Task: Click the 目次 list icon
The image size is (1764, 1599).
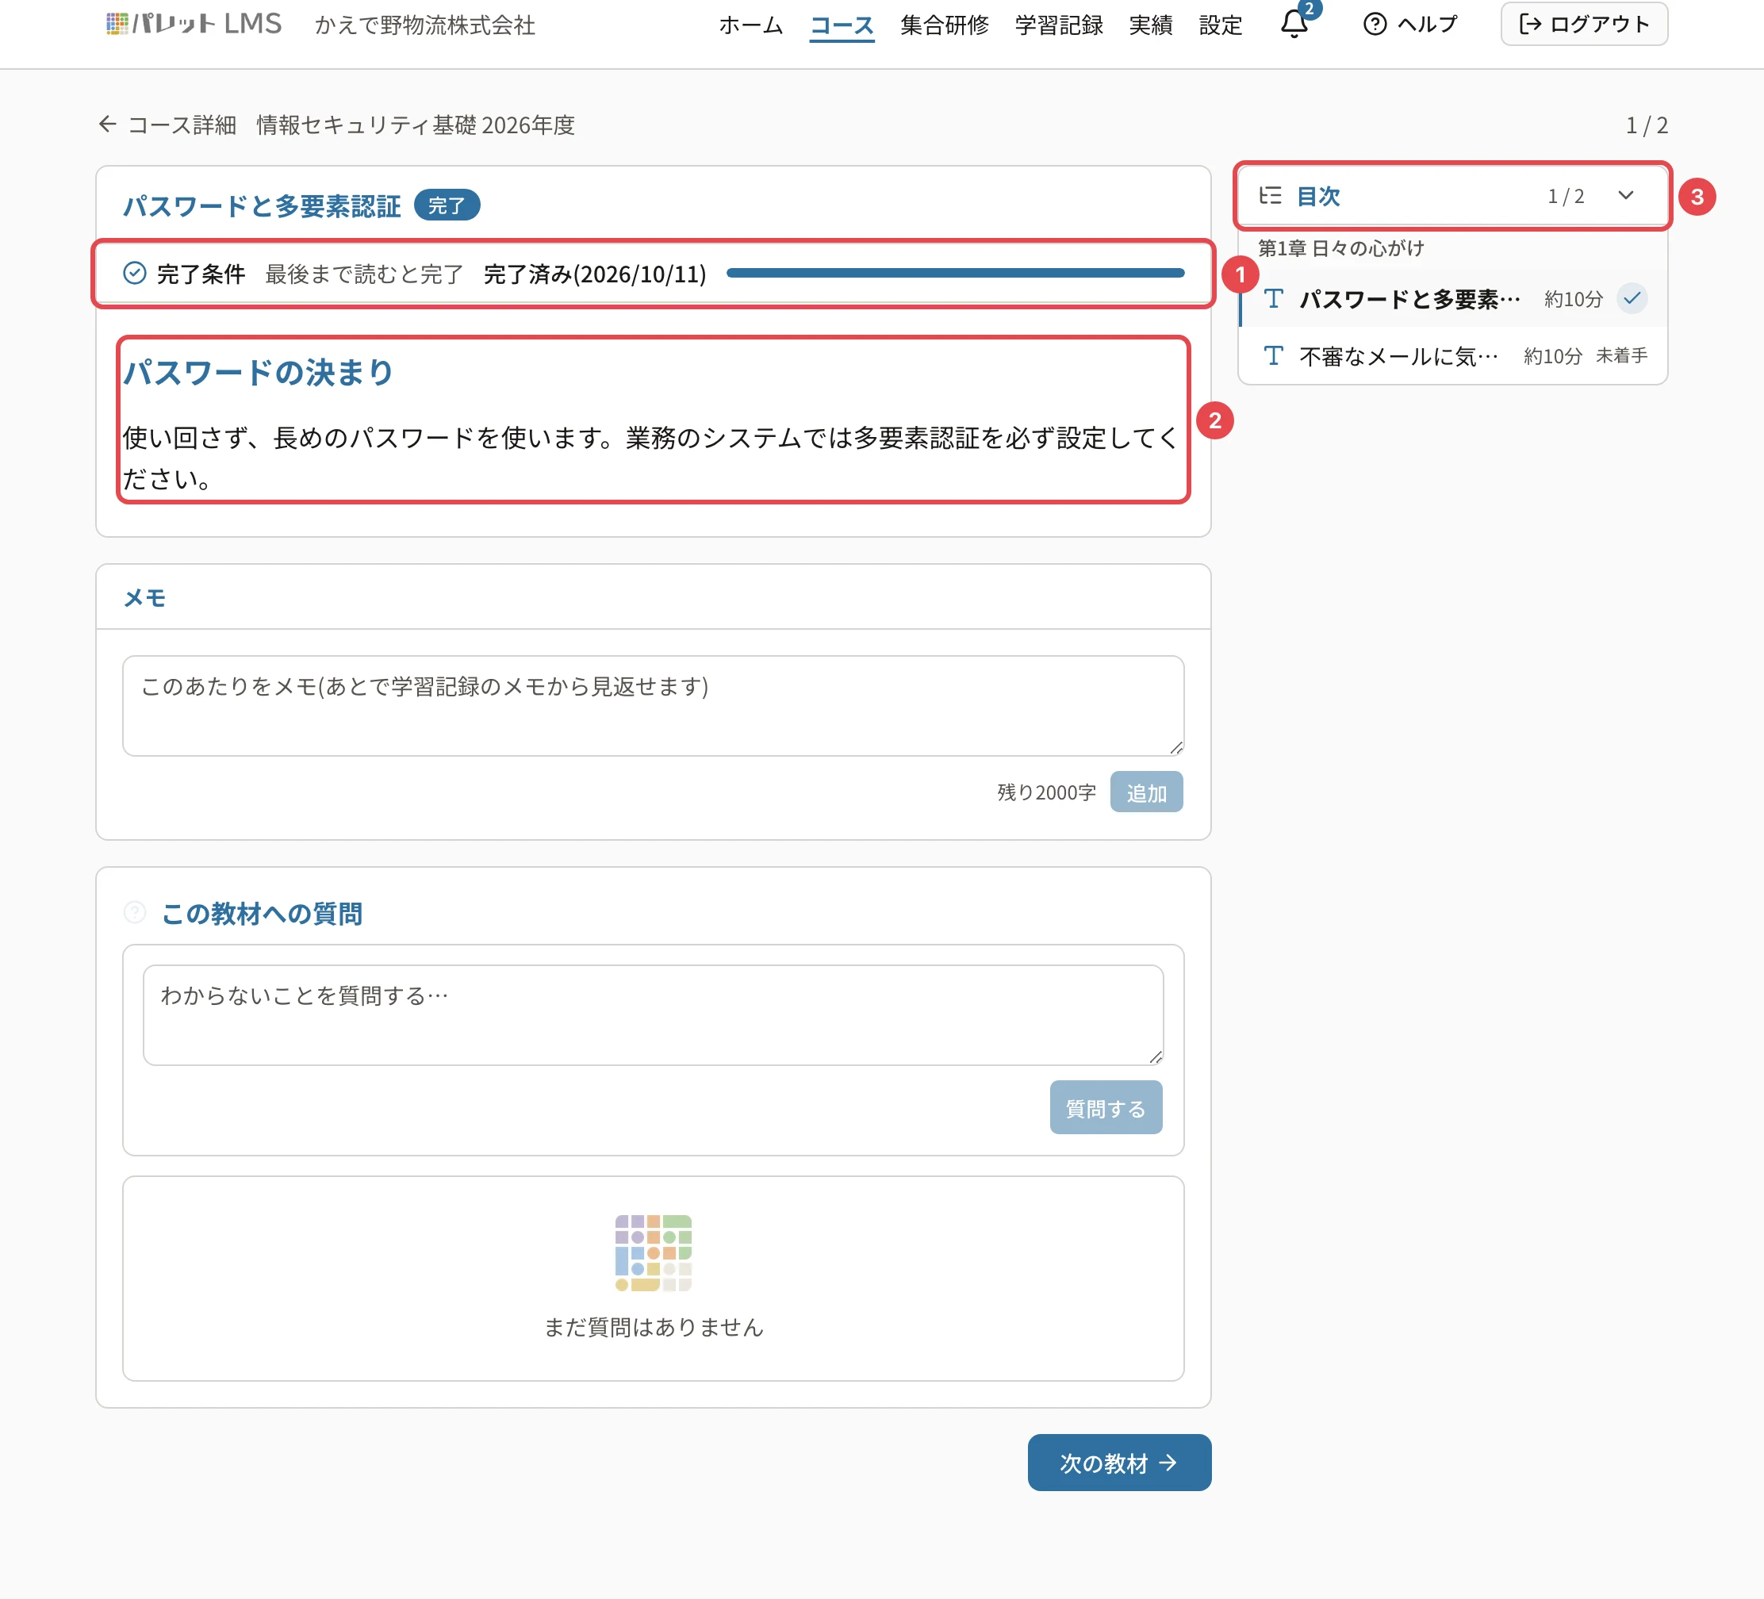Action: pyautogui.click(x=1270, y=195)
